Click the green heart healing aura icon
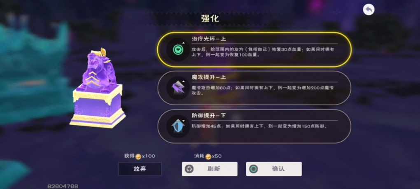This screenshot has height=189, width=420. (x=177, y=49)
